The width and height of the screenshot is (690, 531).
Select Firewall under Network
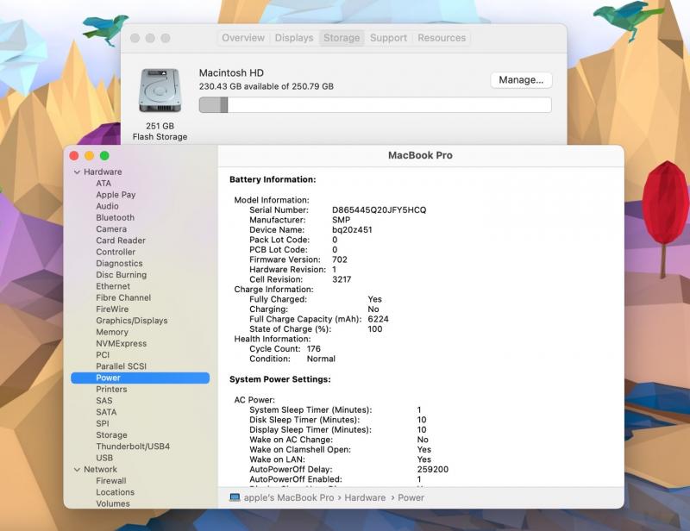coord(111,480)
